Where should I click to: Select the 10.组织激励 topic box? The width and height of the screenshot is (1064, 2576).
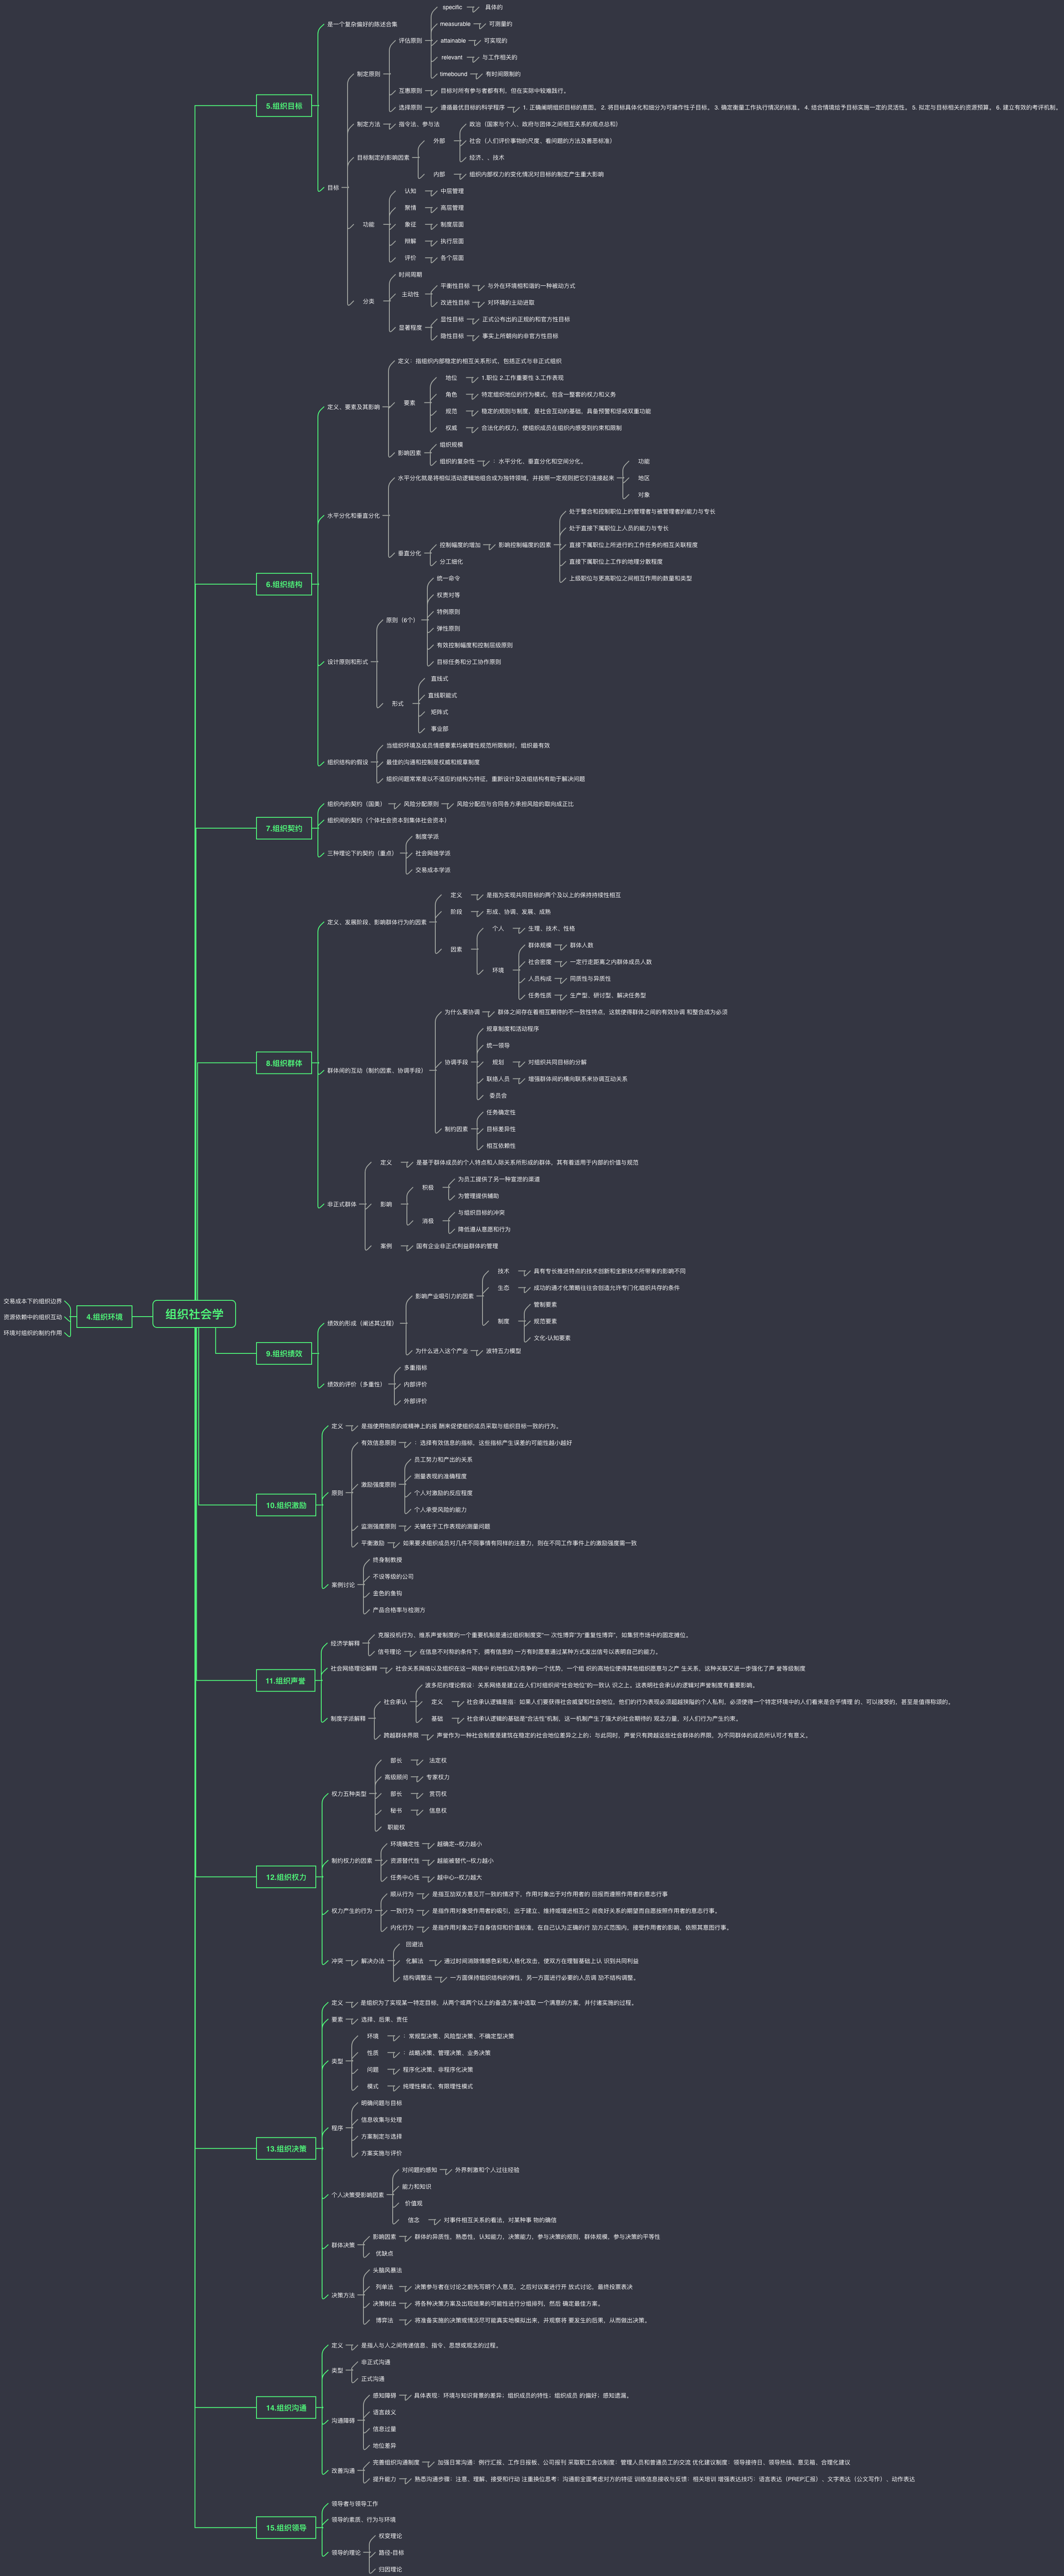tap(286, 1506)
